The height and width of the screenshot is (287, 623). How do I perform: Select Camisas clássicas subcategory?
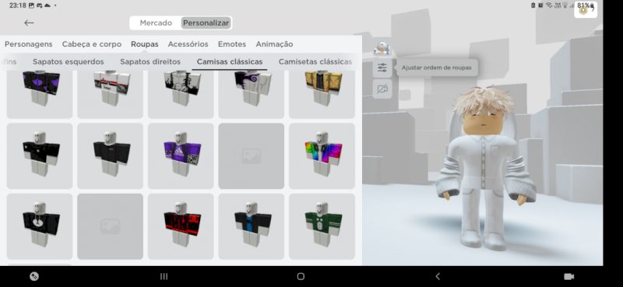(x=230, y=62)
